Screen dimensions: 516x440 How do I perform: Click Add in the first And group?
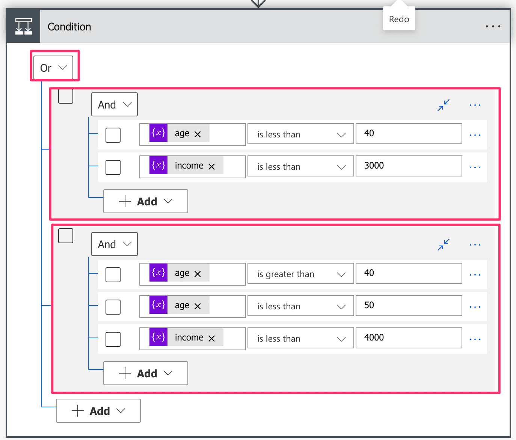click(x=145, y=202)
